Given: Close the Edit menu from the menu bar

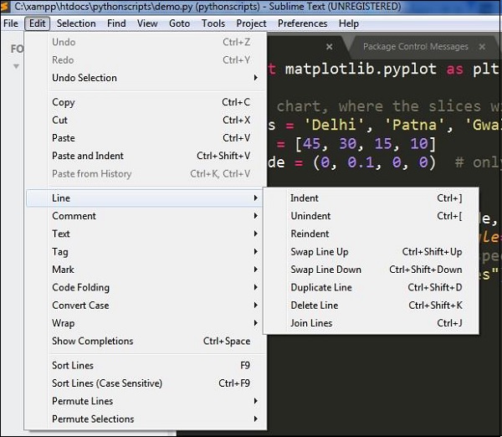Looking at the screenshot, I should [x=38, y=23].
